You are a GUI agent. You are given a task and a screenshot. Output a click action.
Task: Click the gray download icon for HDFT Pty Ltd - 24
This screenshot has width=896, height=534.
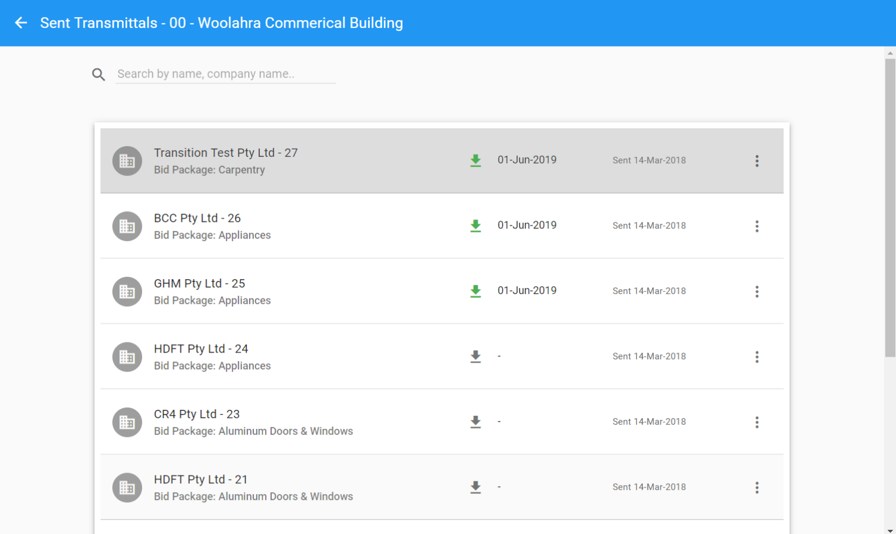(475, 356)
